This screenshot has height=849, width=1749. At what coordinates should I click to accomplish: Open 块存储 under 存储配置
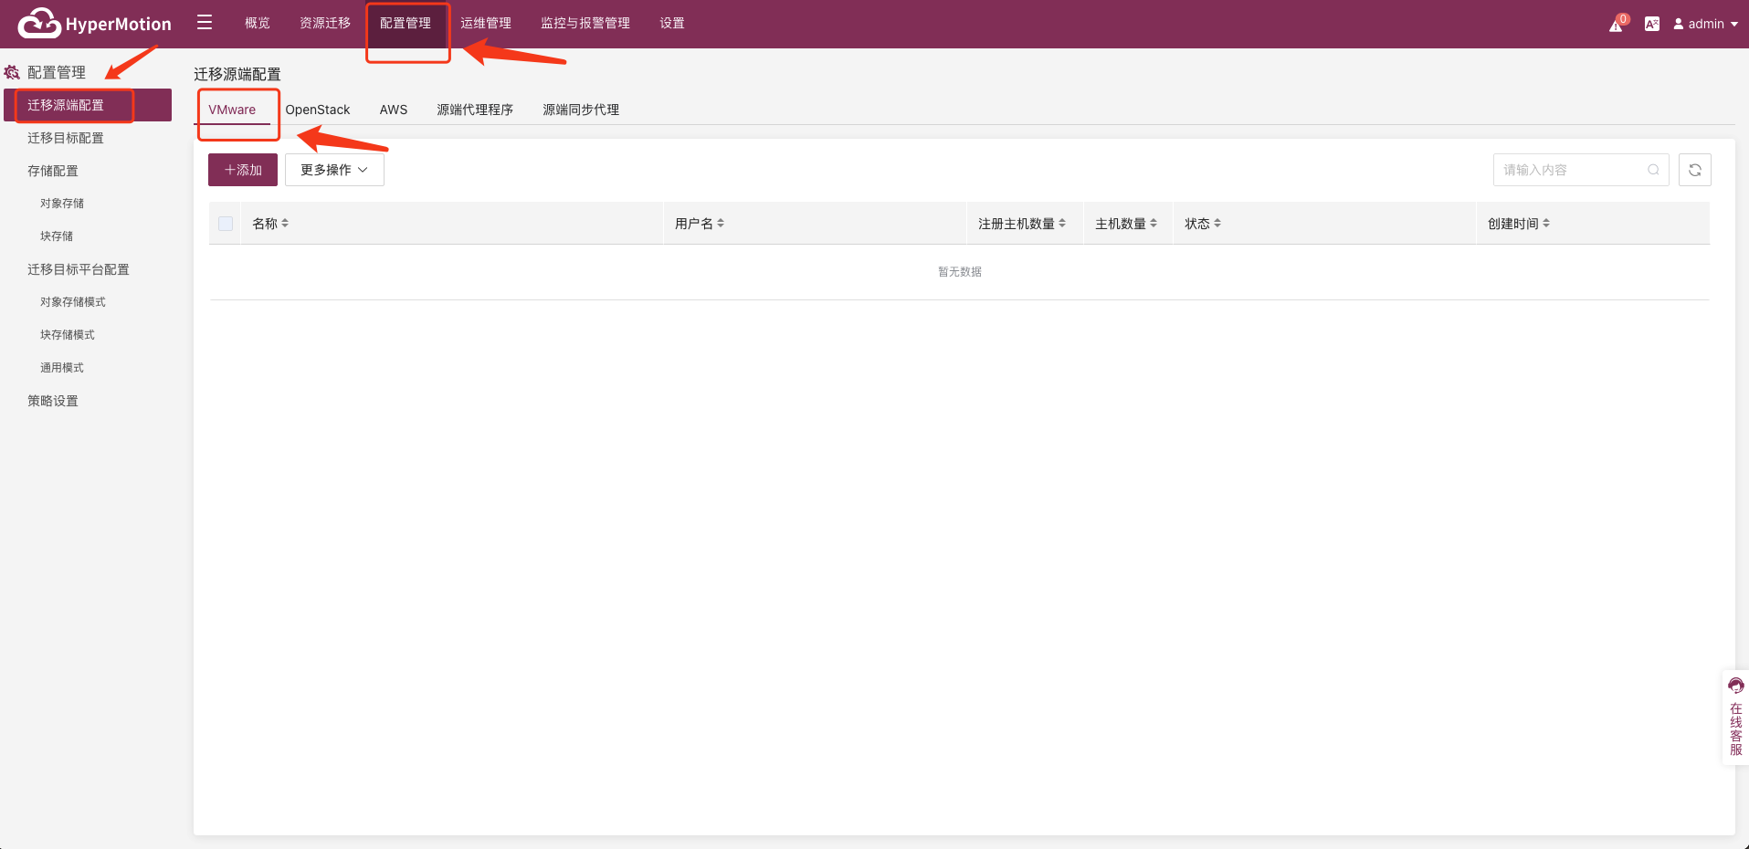point(57,236)
